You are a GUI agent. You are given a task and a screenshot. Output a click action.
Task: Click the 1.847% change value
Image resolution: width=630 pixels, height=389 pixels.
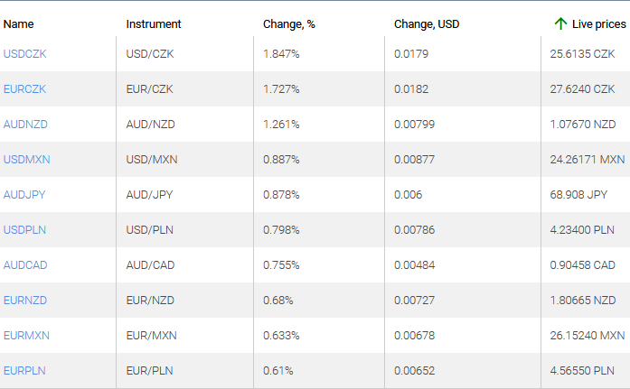281,54
